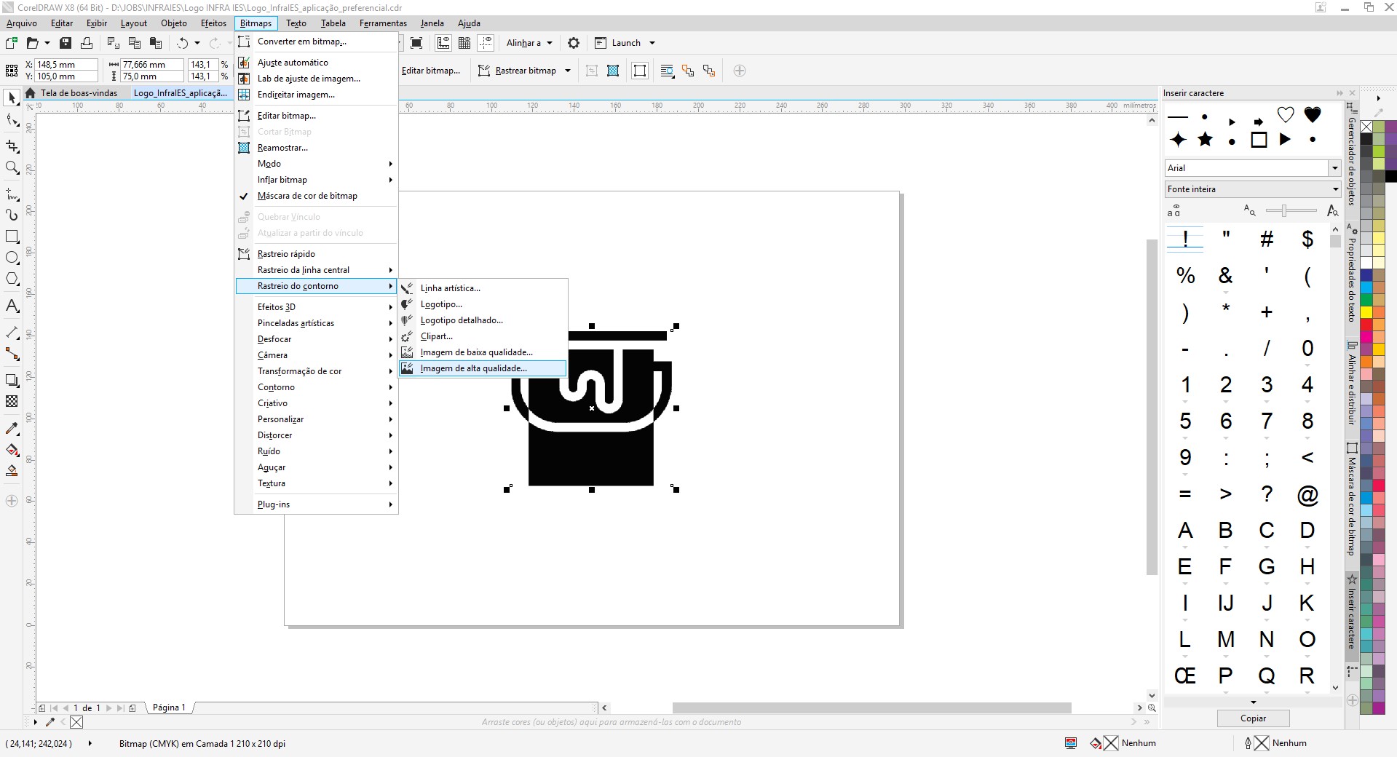1397x757 pixels.
Task: Click the Save disk icon
Action: coord(66,43)
